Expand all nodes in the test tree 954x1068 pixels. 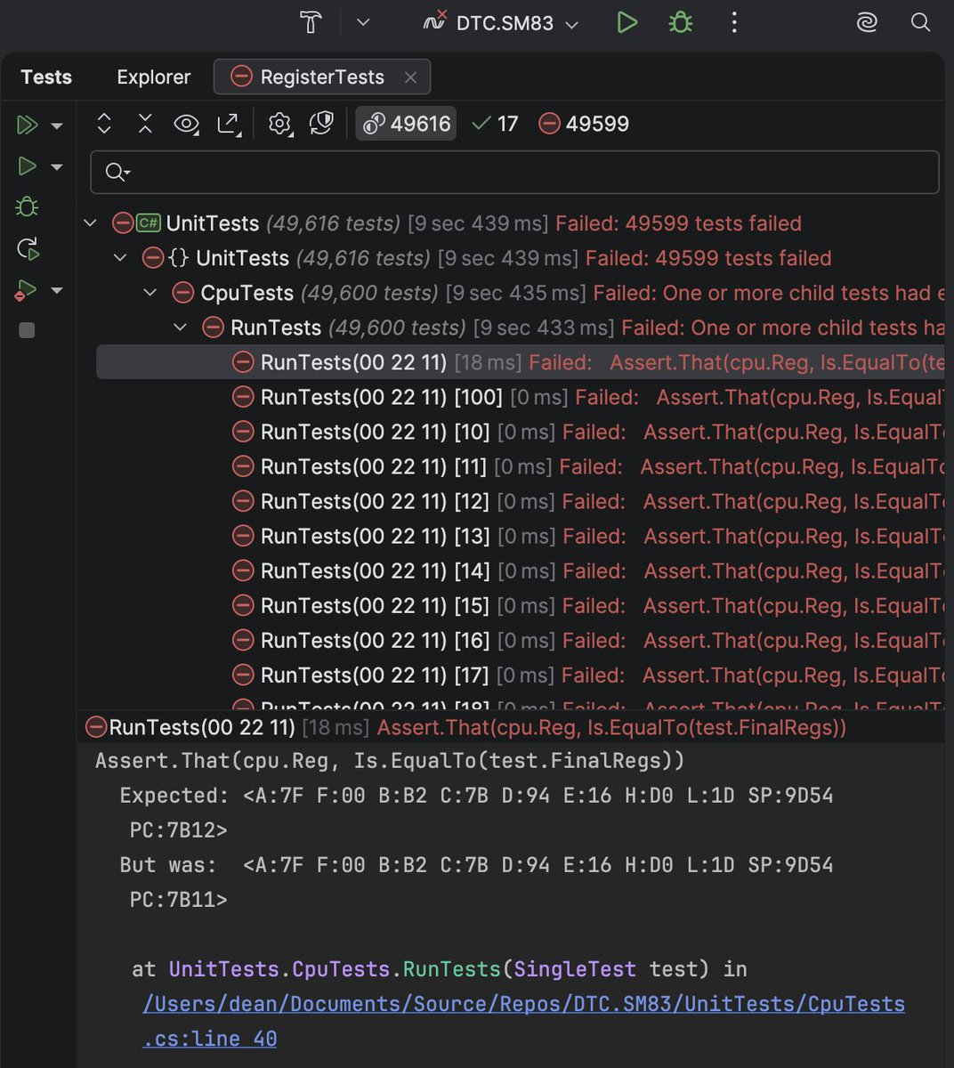coord(104,124)
